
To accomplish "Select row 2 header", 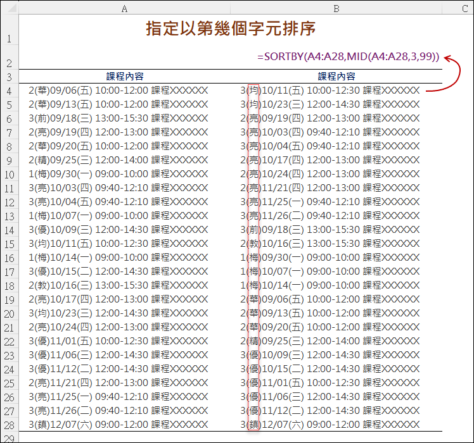I will click(x=10, y=58).
